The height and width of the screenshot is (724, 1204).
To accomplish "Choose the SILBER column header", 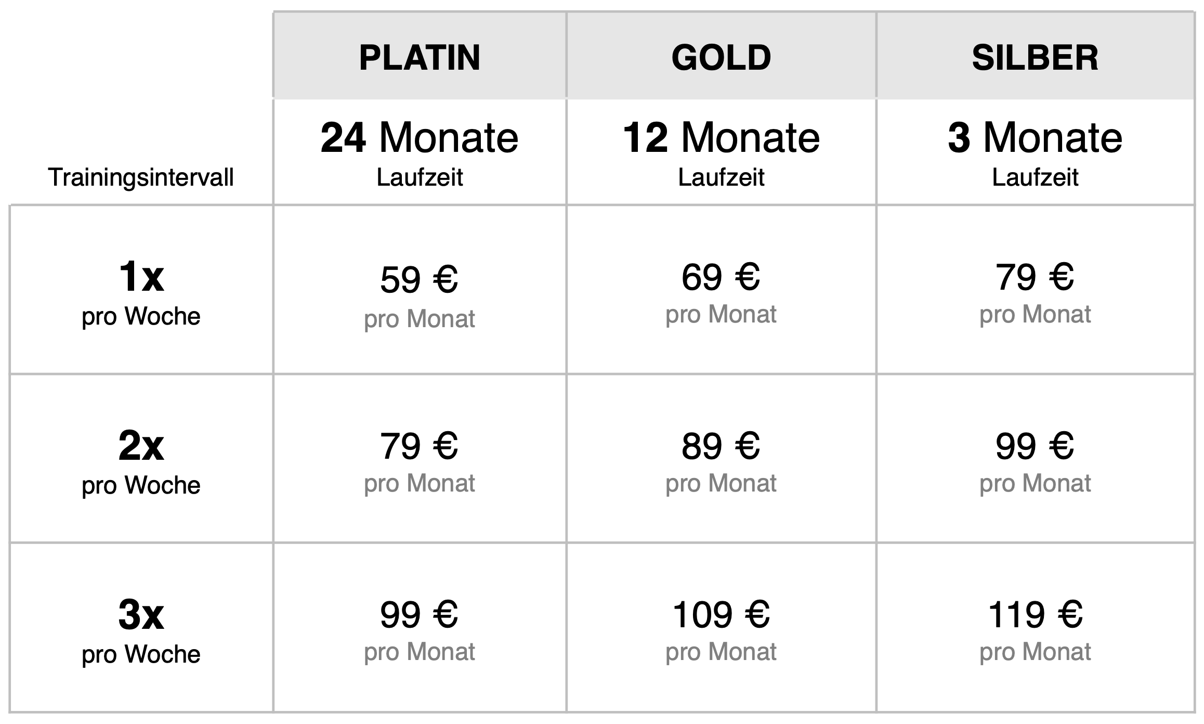I will tap(1035, 57).
